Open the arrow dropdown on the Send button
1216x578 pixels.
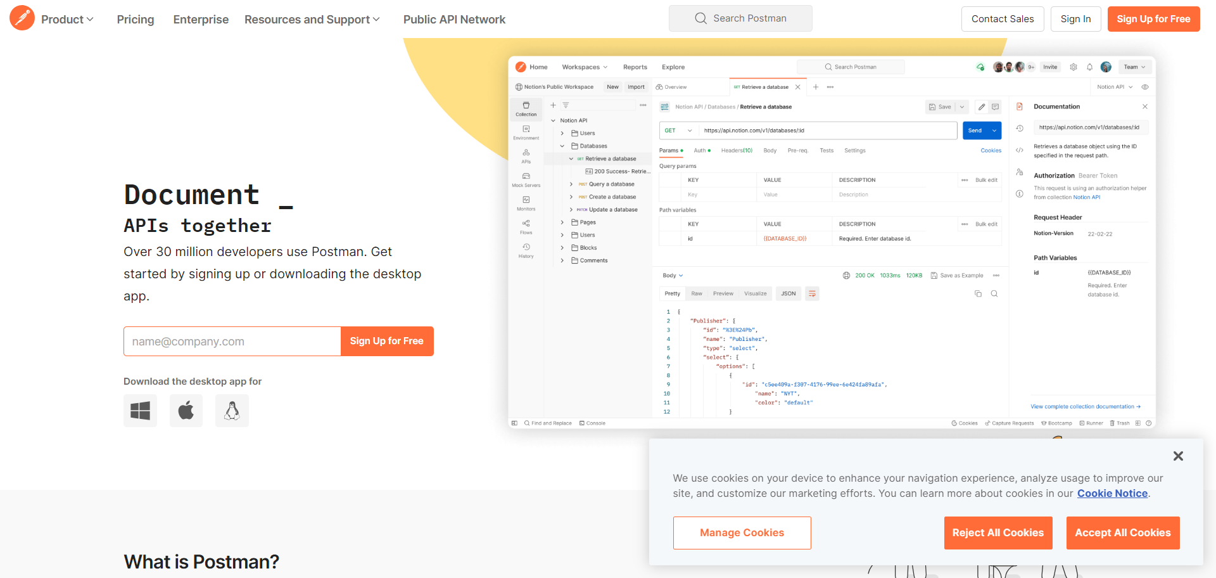click(994, 131)
